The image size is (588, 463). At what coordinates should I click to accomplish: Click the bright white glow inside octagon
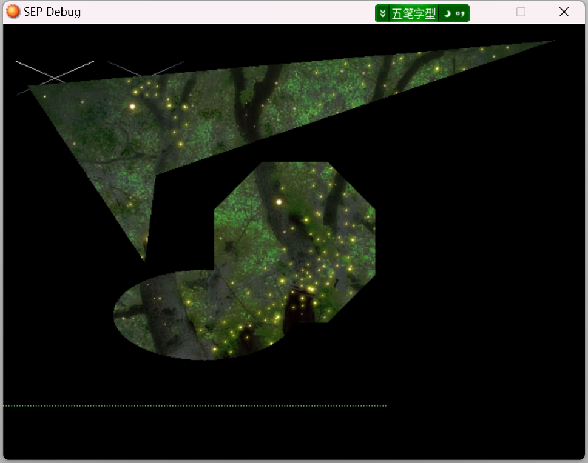point(279,202)
